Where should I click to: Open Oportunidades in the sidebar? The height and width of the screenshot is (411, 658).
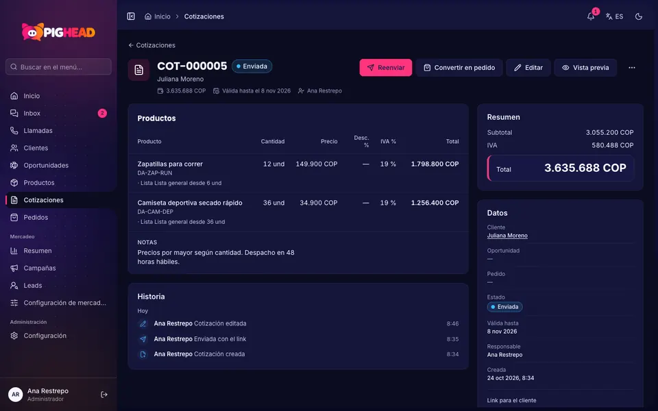pos(58,165)
